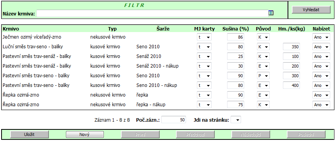Open MJ karty dropdown in Senáž 2010 row
Viewport: 336px width, 141px height.
[204, 56]
